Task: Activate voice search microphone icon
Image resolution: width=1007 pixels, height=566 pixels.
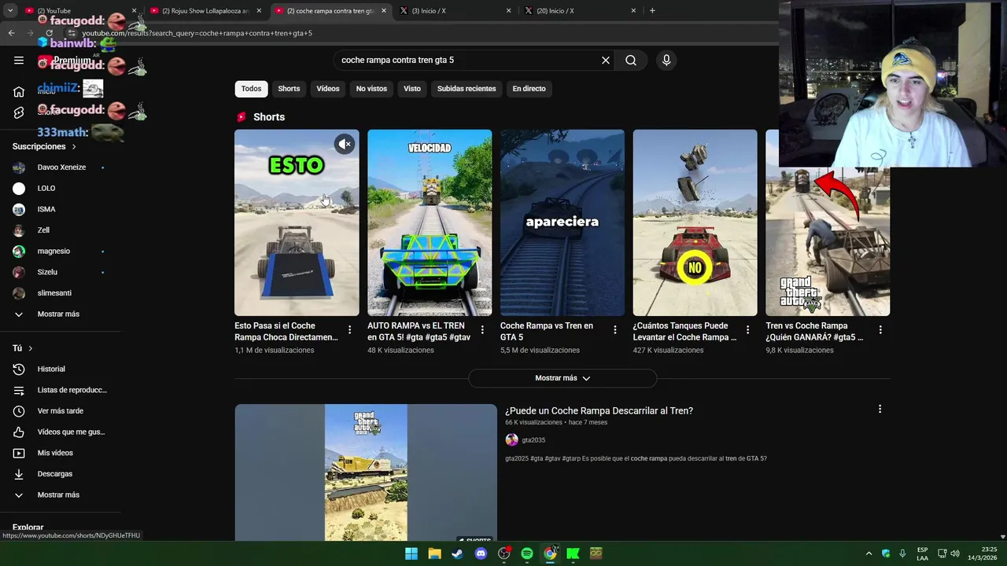Action: pos(666,61)
